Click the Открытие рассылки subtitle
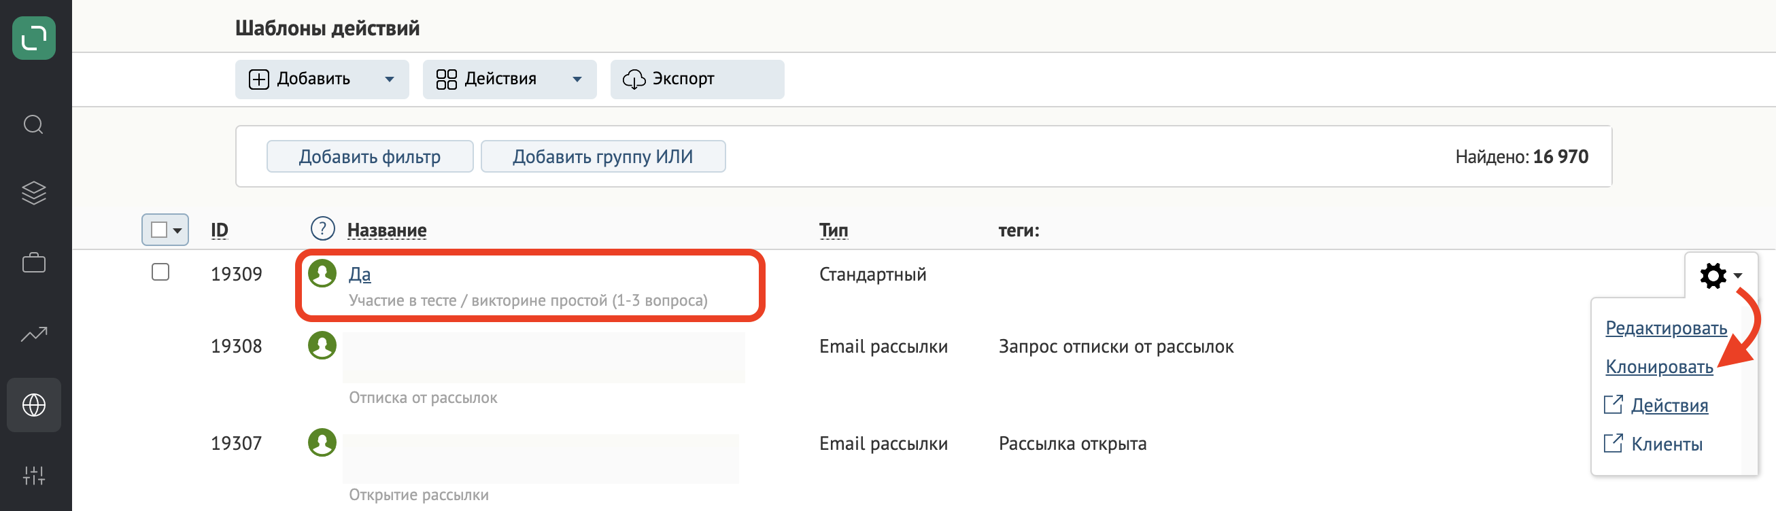This screenshot has width=1776, height=511. tap(418, 495)
